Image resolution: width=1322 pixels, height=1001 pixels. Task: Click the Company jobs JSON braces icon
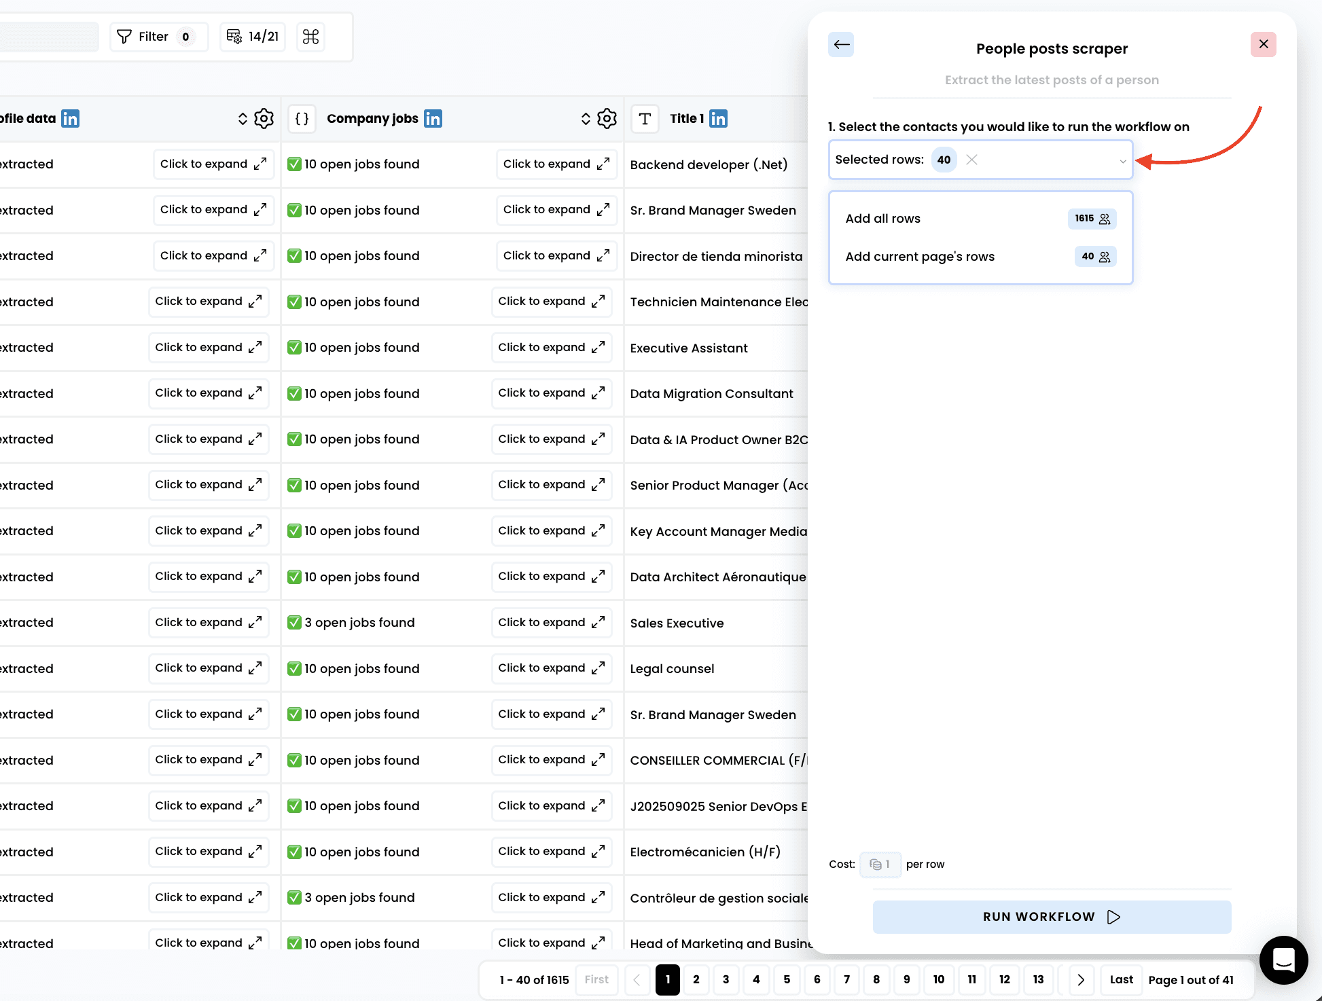pyautogui.click(x=302, y=119)
